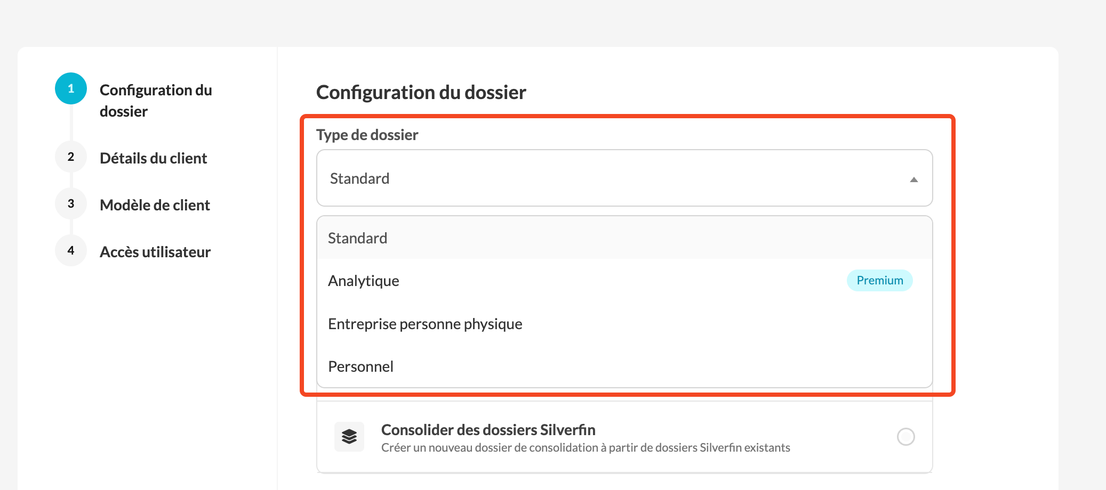Go to Accès utilisateur step
Screen dimensions: 1106x490
[155, 252]
